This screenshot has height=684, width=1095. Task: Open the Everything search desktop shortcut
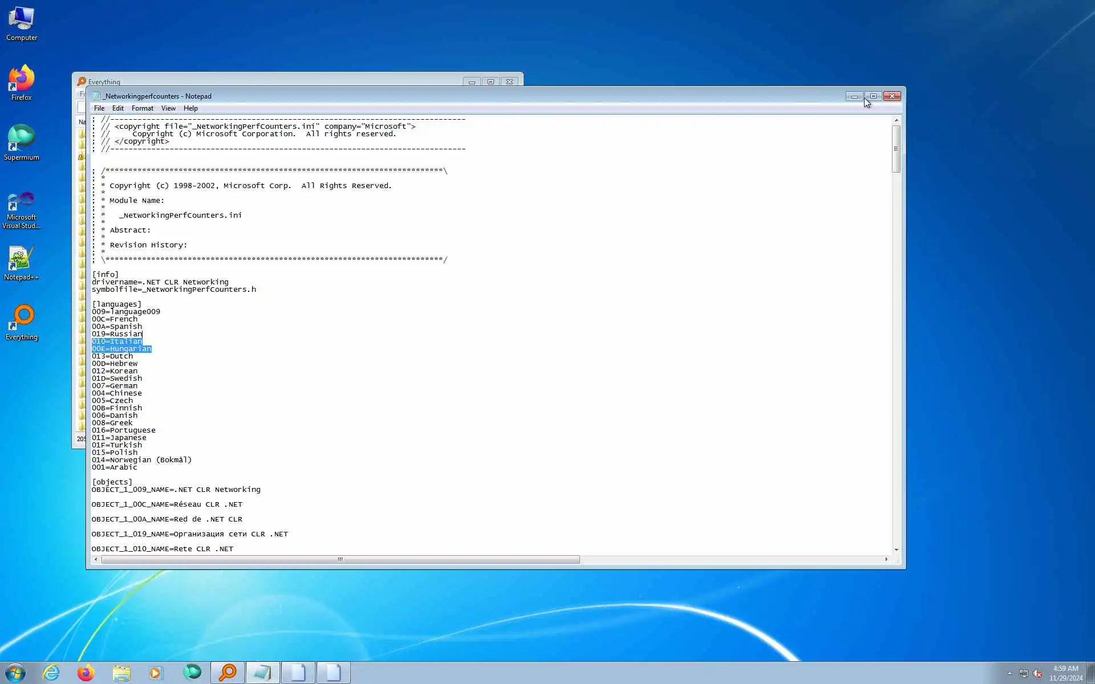22,322
